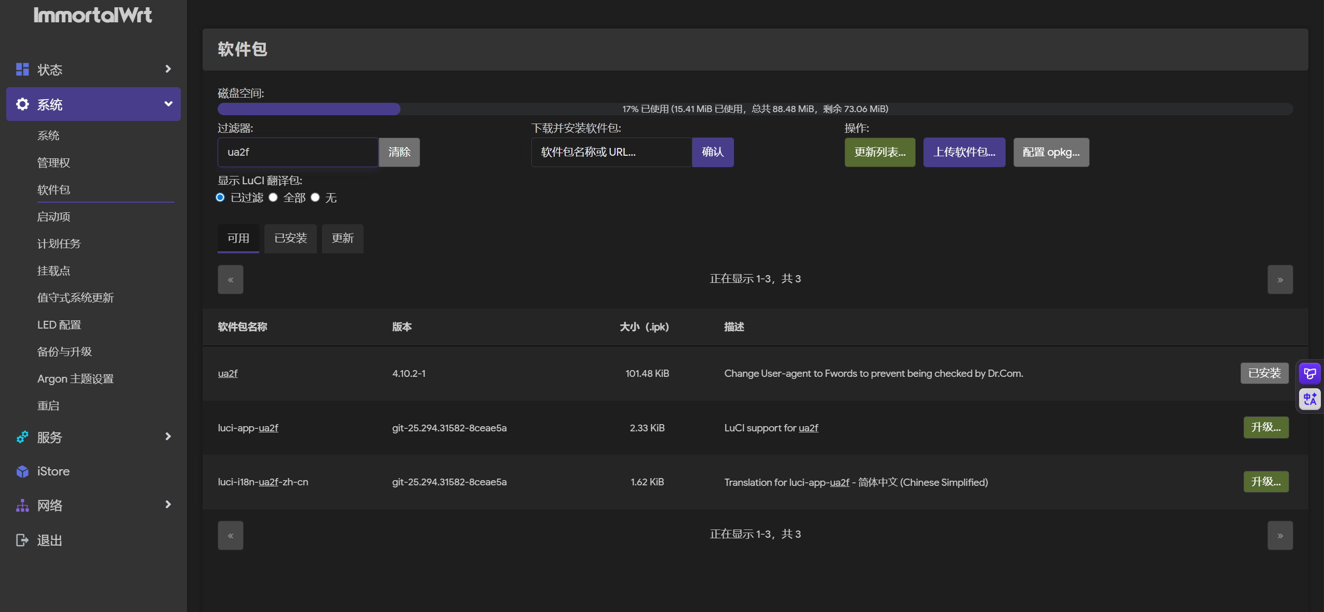This screenshot has height=612, width=1324.
Task: Switch to the 更新 tab
Action: [x=342, y=238]
